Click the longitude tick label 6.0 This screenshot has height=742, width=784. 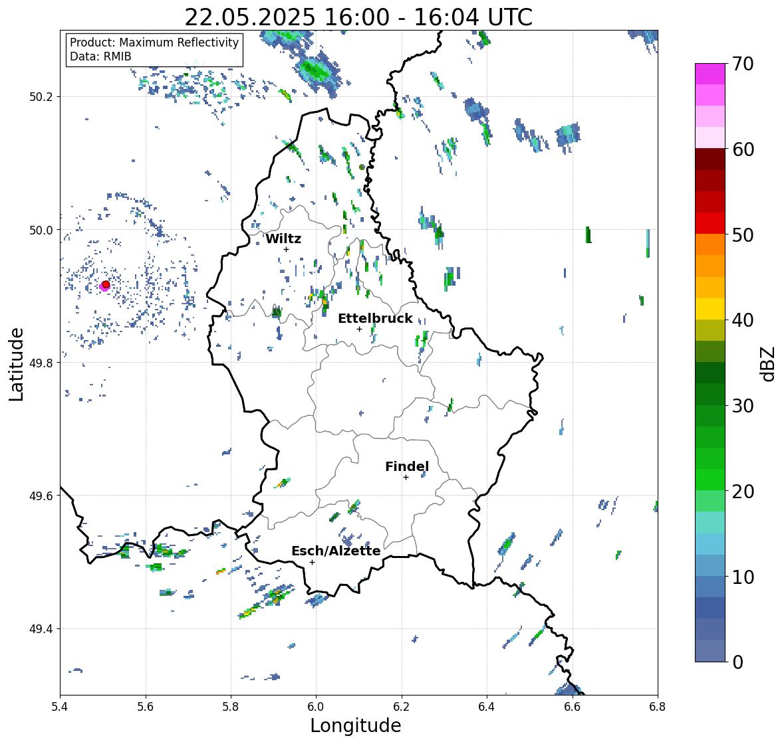tap(316, 706)
